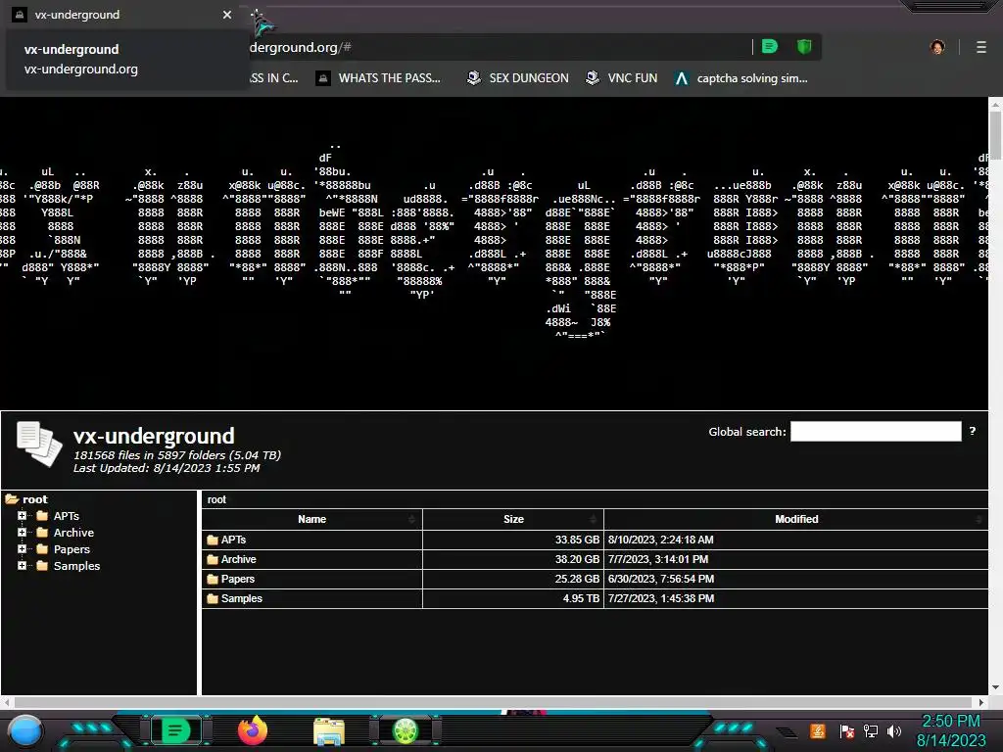Open the search help question mark
1003x752 pixels.
click(973, 431)
